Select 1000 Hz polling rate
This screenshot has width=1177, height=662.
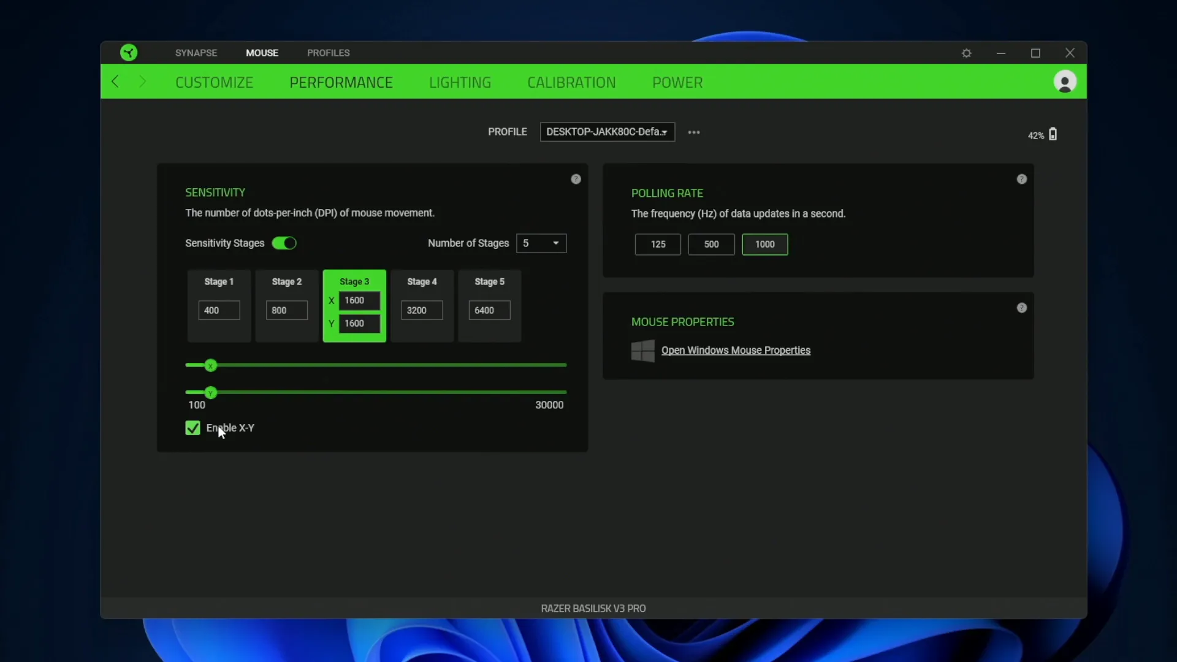tap(764, 244)
